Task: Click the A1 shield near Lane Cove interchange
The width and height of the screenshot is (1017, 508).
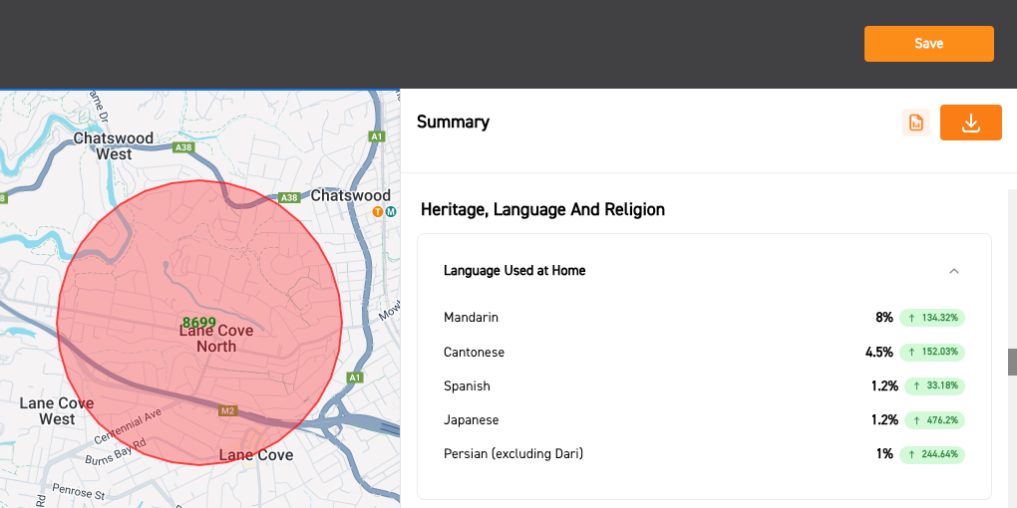Action: [x=354, y=378]
